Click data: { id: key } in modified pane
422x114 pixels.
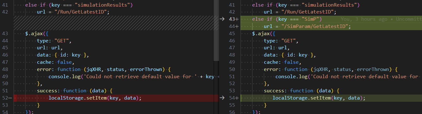click(290, 55)
